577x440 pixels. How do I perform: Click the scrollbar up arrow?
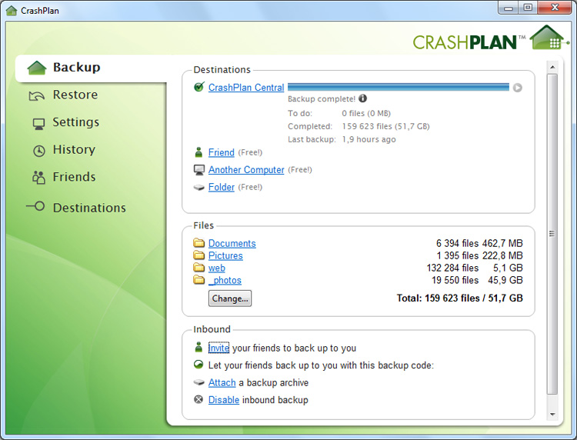point(552,67)
